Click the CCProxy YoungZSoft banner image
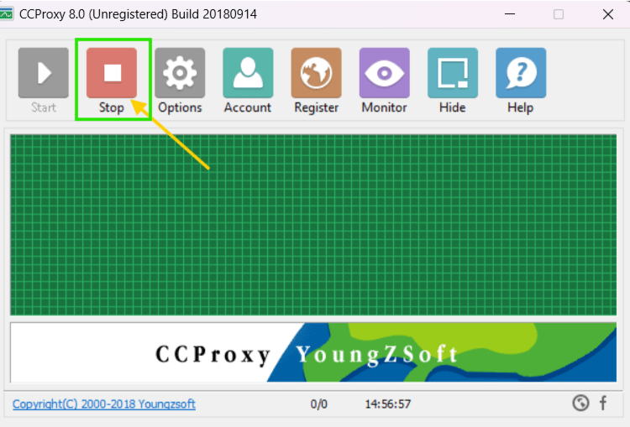The width and height of the screenshot is (630, 427). click(x=313, y=352)
